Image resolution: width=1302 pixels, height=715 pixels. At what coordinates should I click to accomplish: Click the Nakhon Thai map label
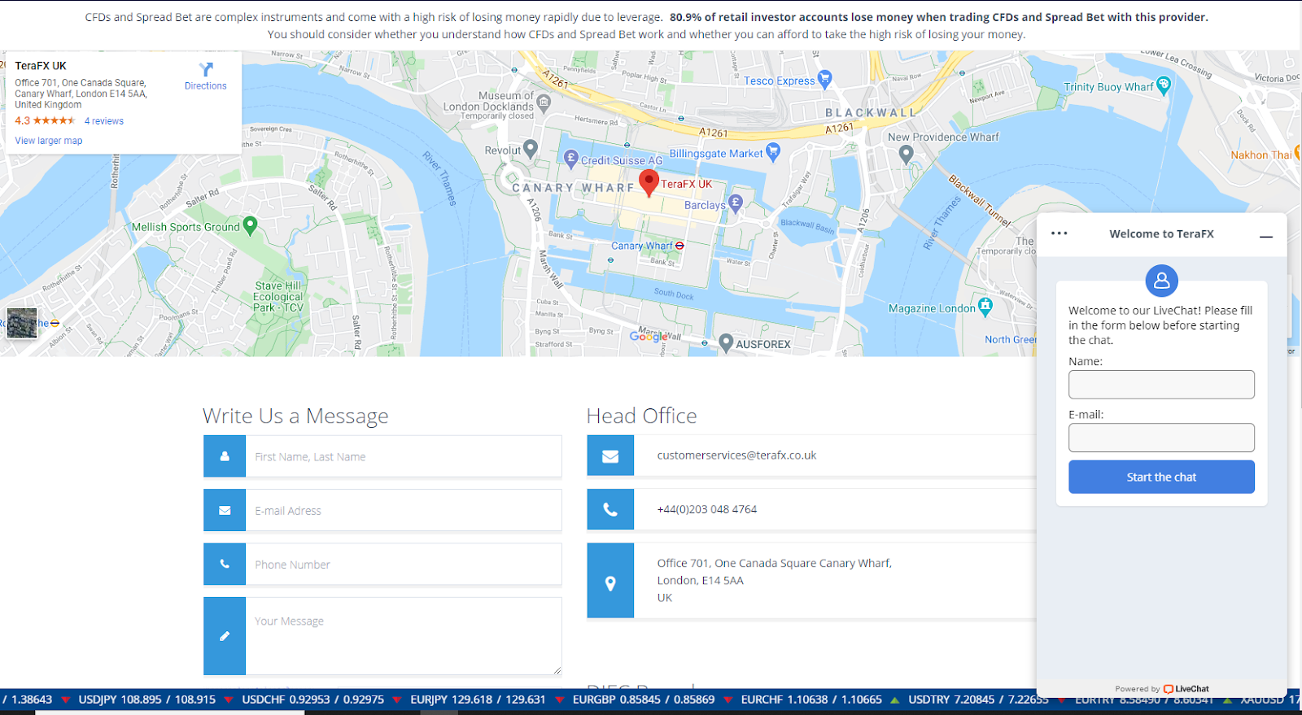(1260, 155)
